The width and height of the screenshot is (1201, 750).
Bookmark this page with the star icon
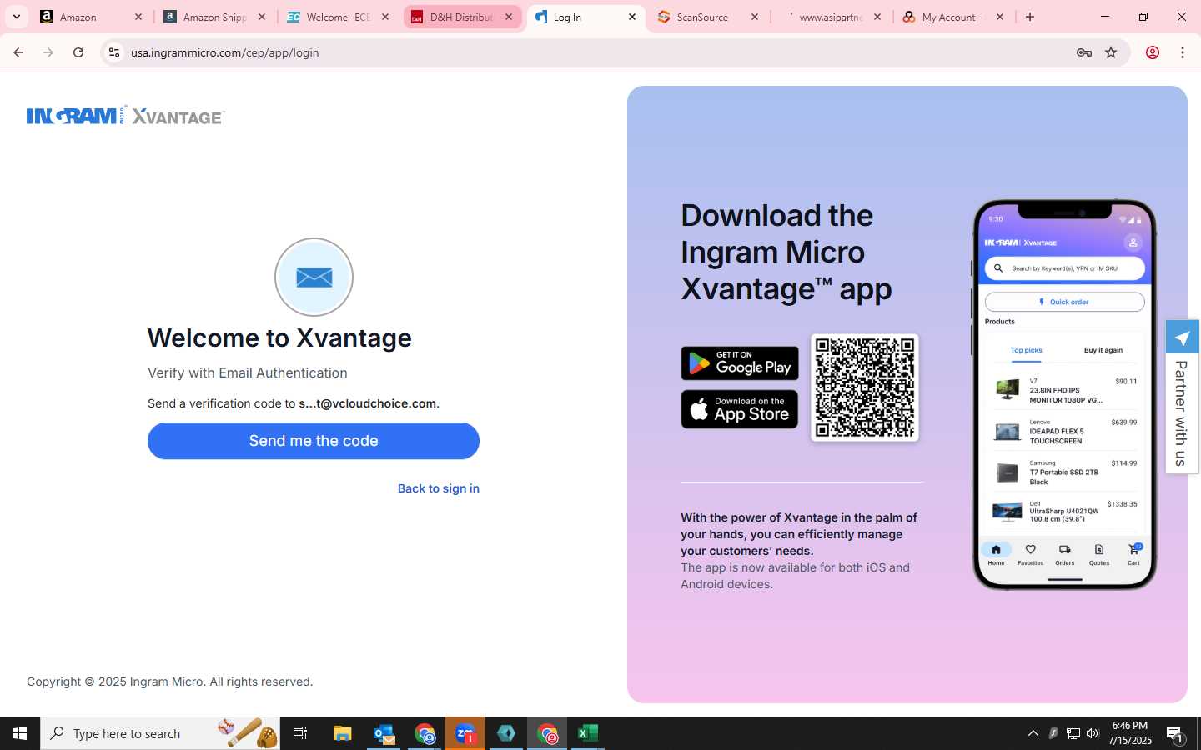click(x=1111, y=52)
